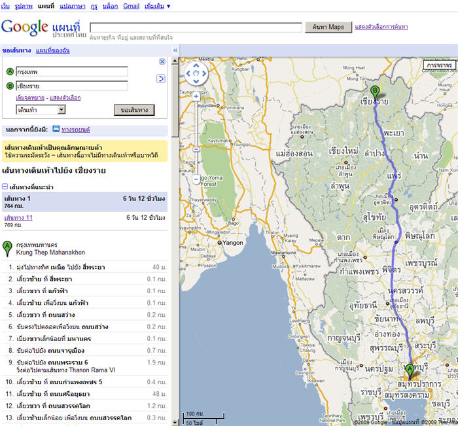Open Gmail in top navigation
Viewport: 458px width, 426px height.
pyautogui.click(x=131, y=6)
